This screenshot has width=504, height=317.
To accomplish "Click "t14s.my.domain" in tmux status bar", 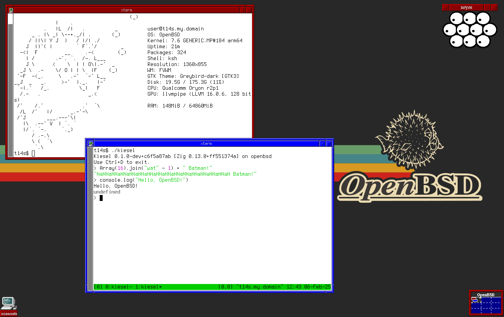I will coord(260,287).
